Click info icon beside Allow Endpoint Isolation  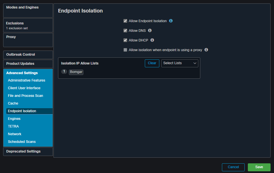click(171, 21)
